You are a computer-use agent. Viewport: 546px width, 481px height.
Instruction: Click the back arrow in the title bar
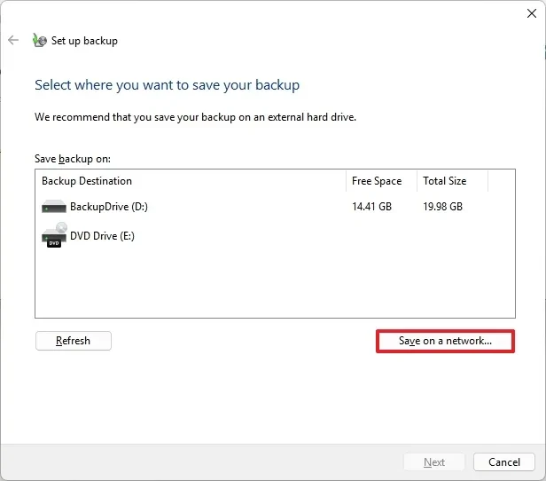pyautogui.click(x=13, y=40)
